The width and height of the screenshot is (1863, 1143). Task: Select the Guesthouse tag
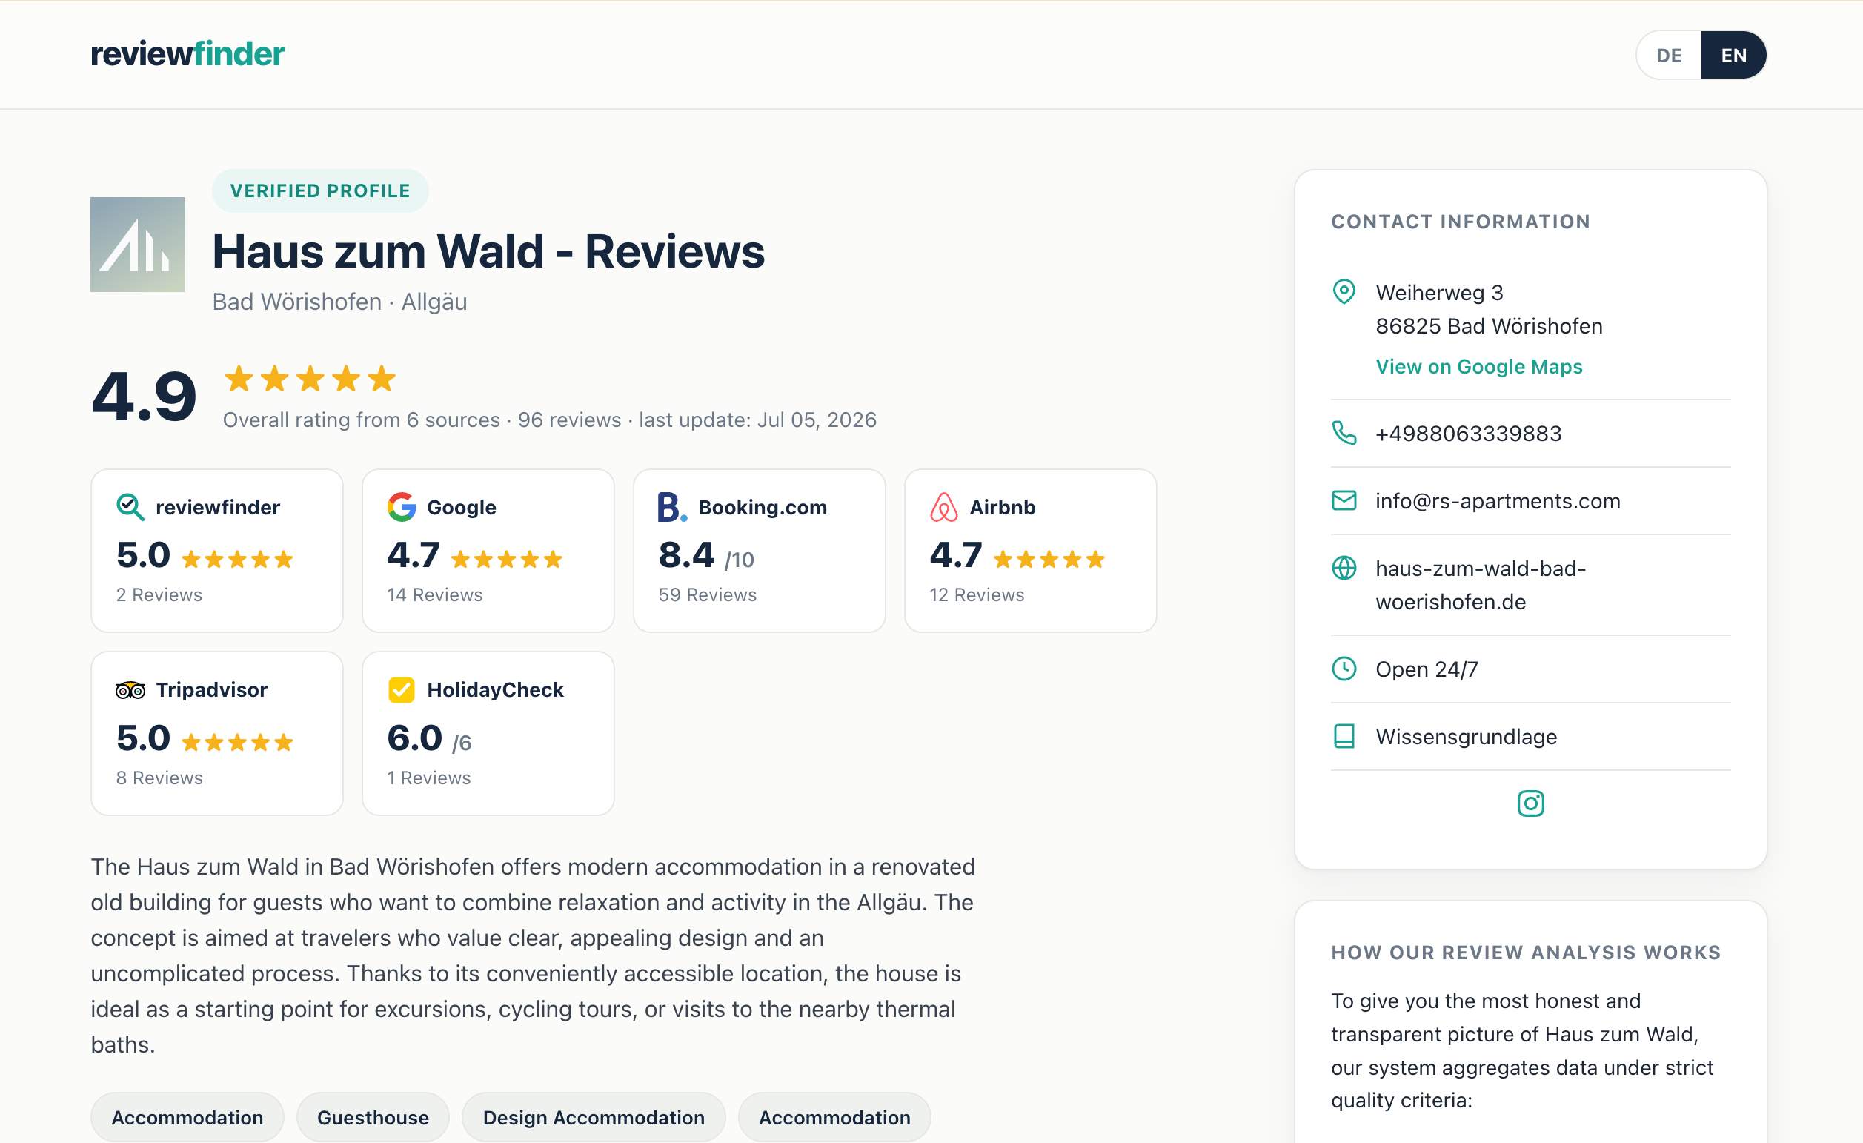tap(373, 1117)
